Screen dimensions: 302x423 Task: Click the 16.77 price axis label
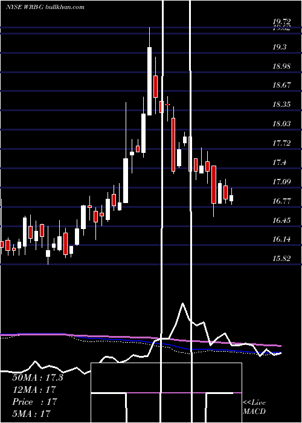pos(281,201)
